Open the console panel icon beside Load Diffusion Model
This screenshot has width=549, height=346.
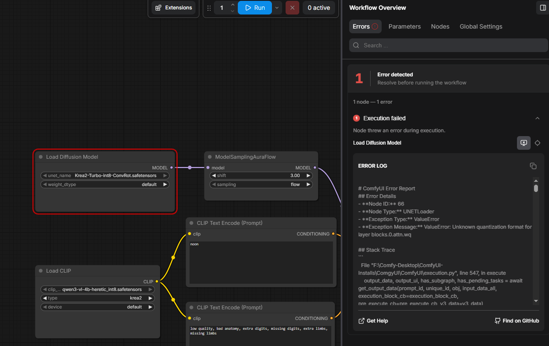click(x=524, y=143)
